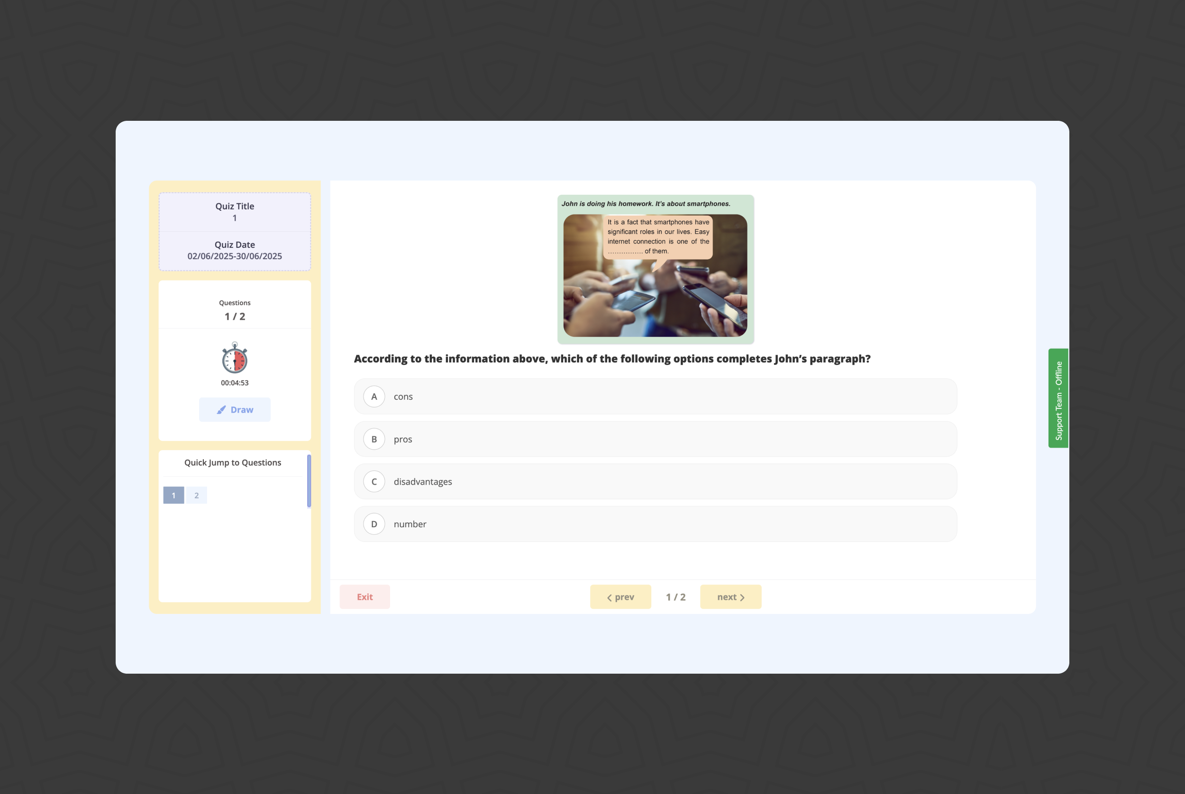This screenshot has width=1185, height=794.
Task: Click the left chevron on prev
Action: [609, 597]
